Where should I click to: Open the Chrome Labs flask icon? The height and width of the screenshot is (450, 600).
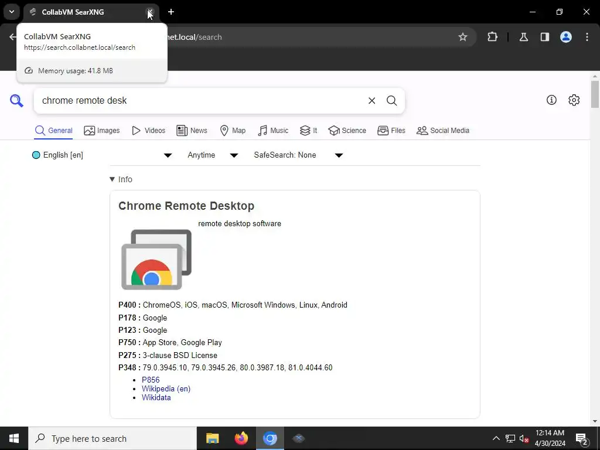pyautogui.click(x=524, y=37)
